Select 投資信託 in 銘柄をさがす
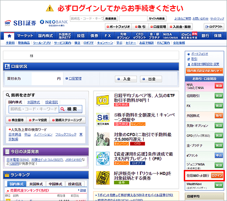227x201 pixels. (52, 102)
